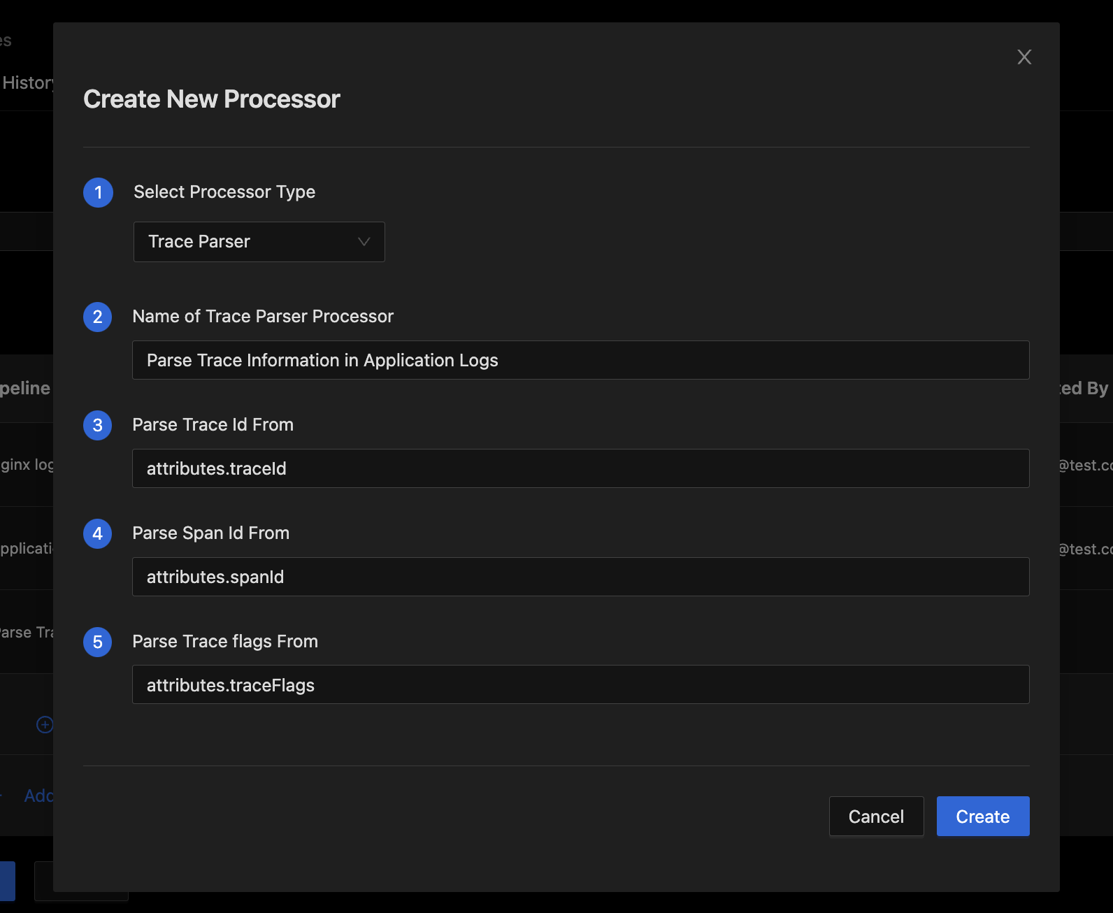Click the 'Parse Trace Id From' label

click(x=213, y=424)
